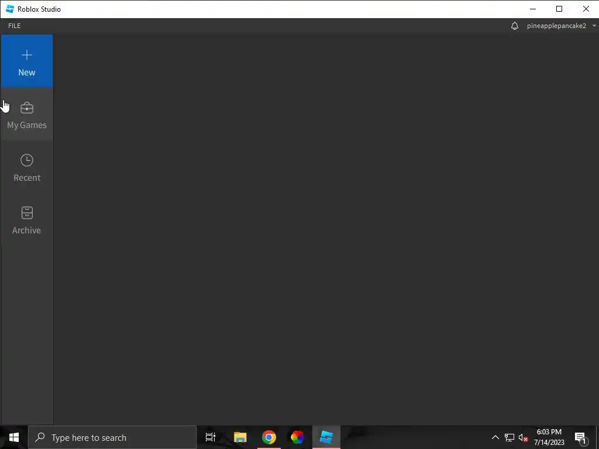Maximize the Roblox Studio window
The image size is (599, 449).
coord(559,9)
